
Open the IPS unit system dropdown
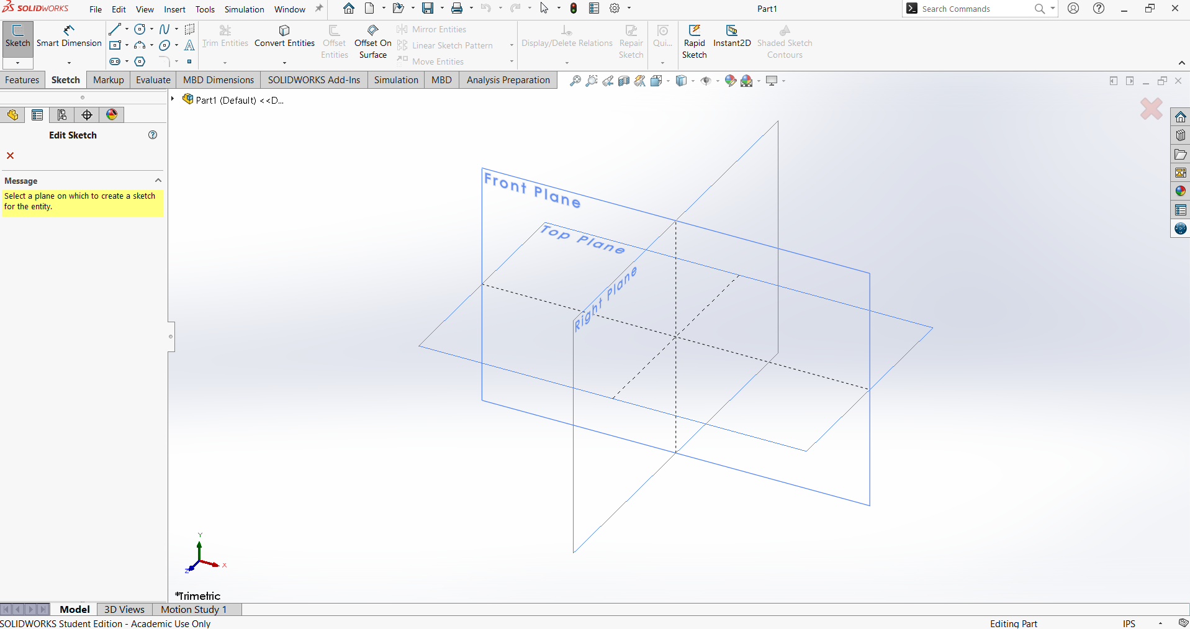[x=1160, y=623]
